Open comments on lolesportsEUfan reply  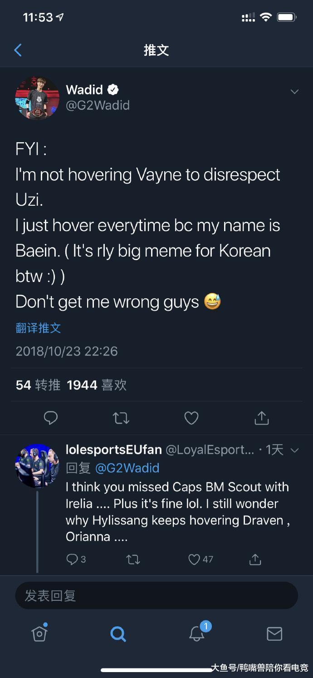point(72,559)
